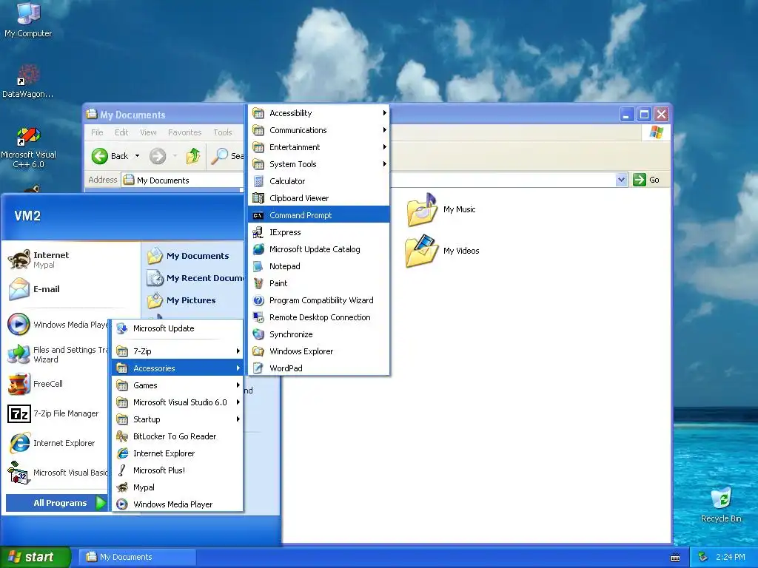758x568 pixels.
Task: Open the File menu in My Documents
Action: [97, 132]
